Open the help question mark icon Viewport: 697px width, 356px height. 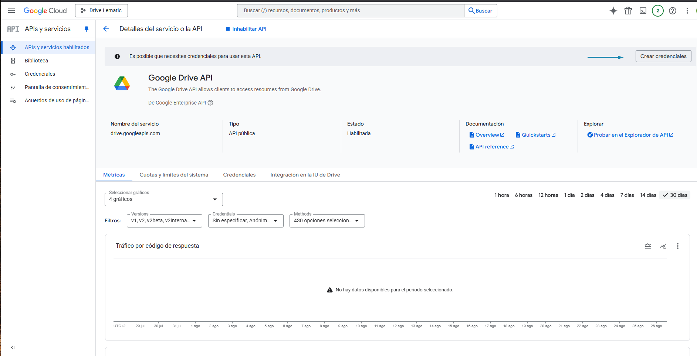coord(673,11)
